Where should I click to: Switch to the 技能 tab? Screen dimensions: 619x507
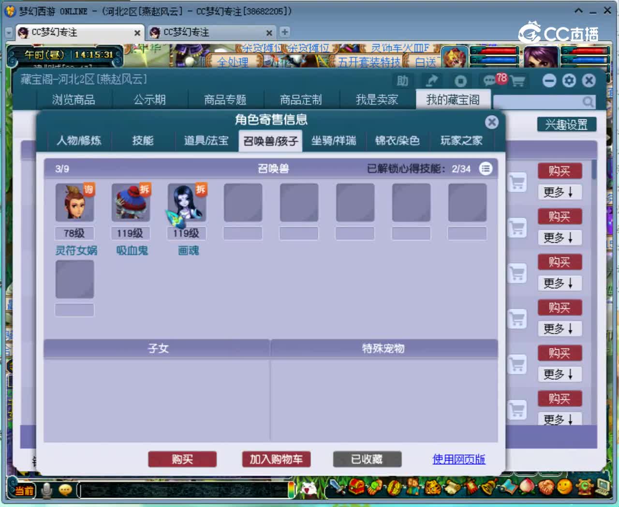pos(143,140)
